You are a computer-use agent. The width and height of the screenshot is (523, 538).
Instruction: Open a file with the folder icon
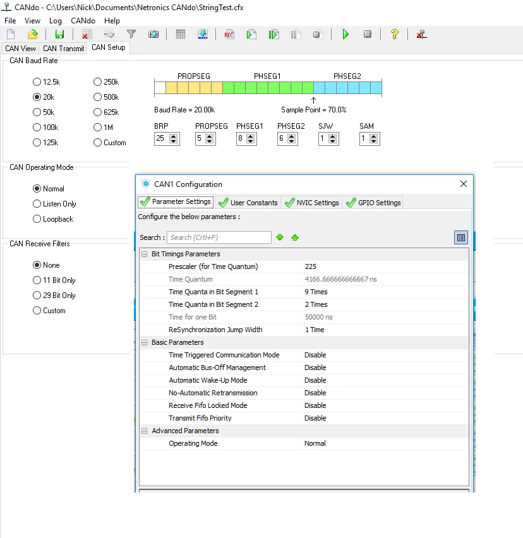33,34
